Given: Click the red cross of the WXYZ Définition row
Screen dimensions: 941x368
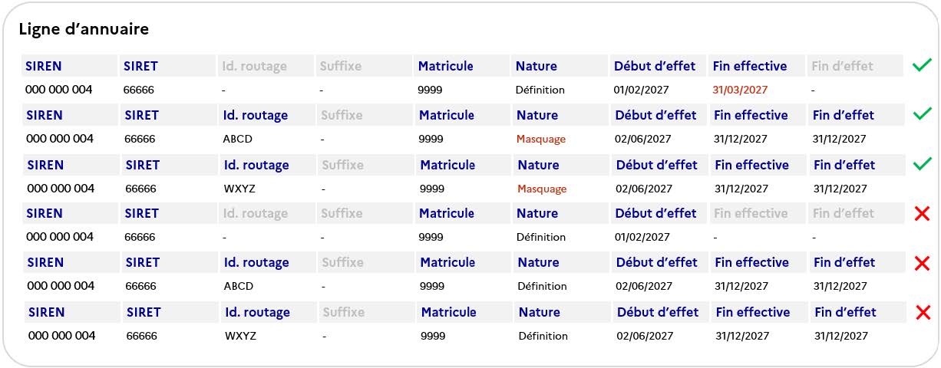Looking at the screenshot, I should (x=923, y=312).
